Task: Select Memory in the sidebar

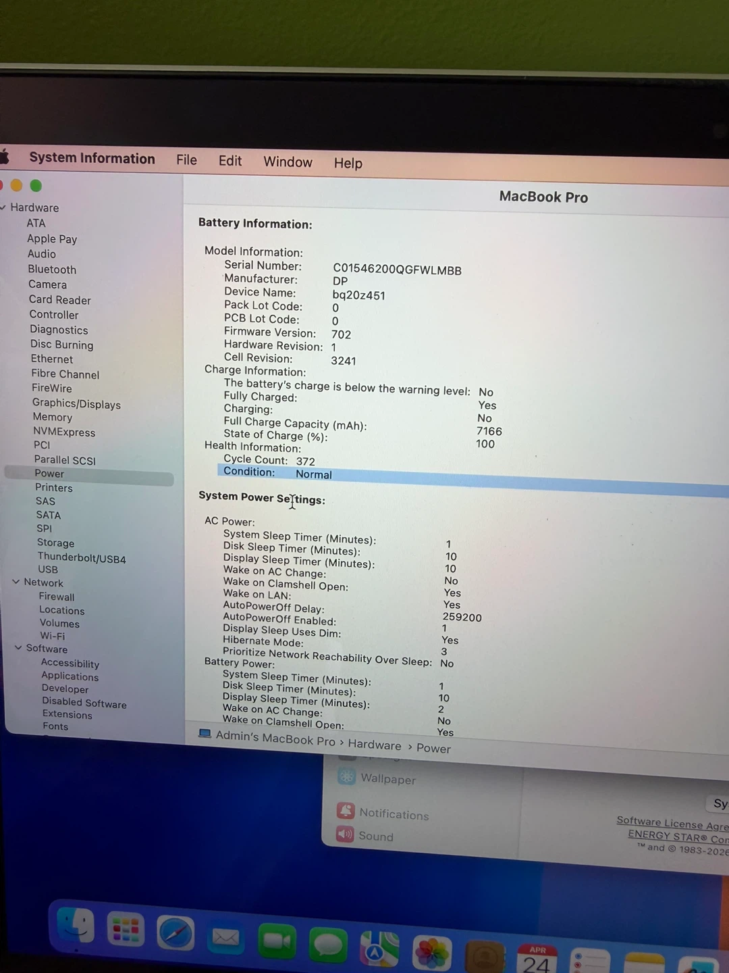Action: coord(52,417)
